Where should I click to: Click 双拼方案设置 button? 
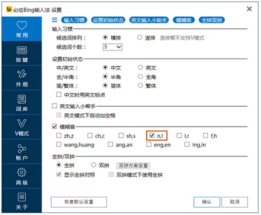(x=133, y=165)
